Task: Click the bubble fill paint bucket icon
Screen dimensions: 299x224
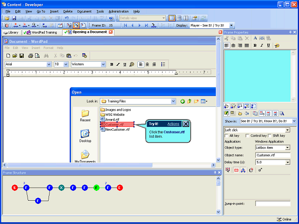Action: 247,113
